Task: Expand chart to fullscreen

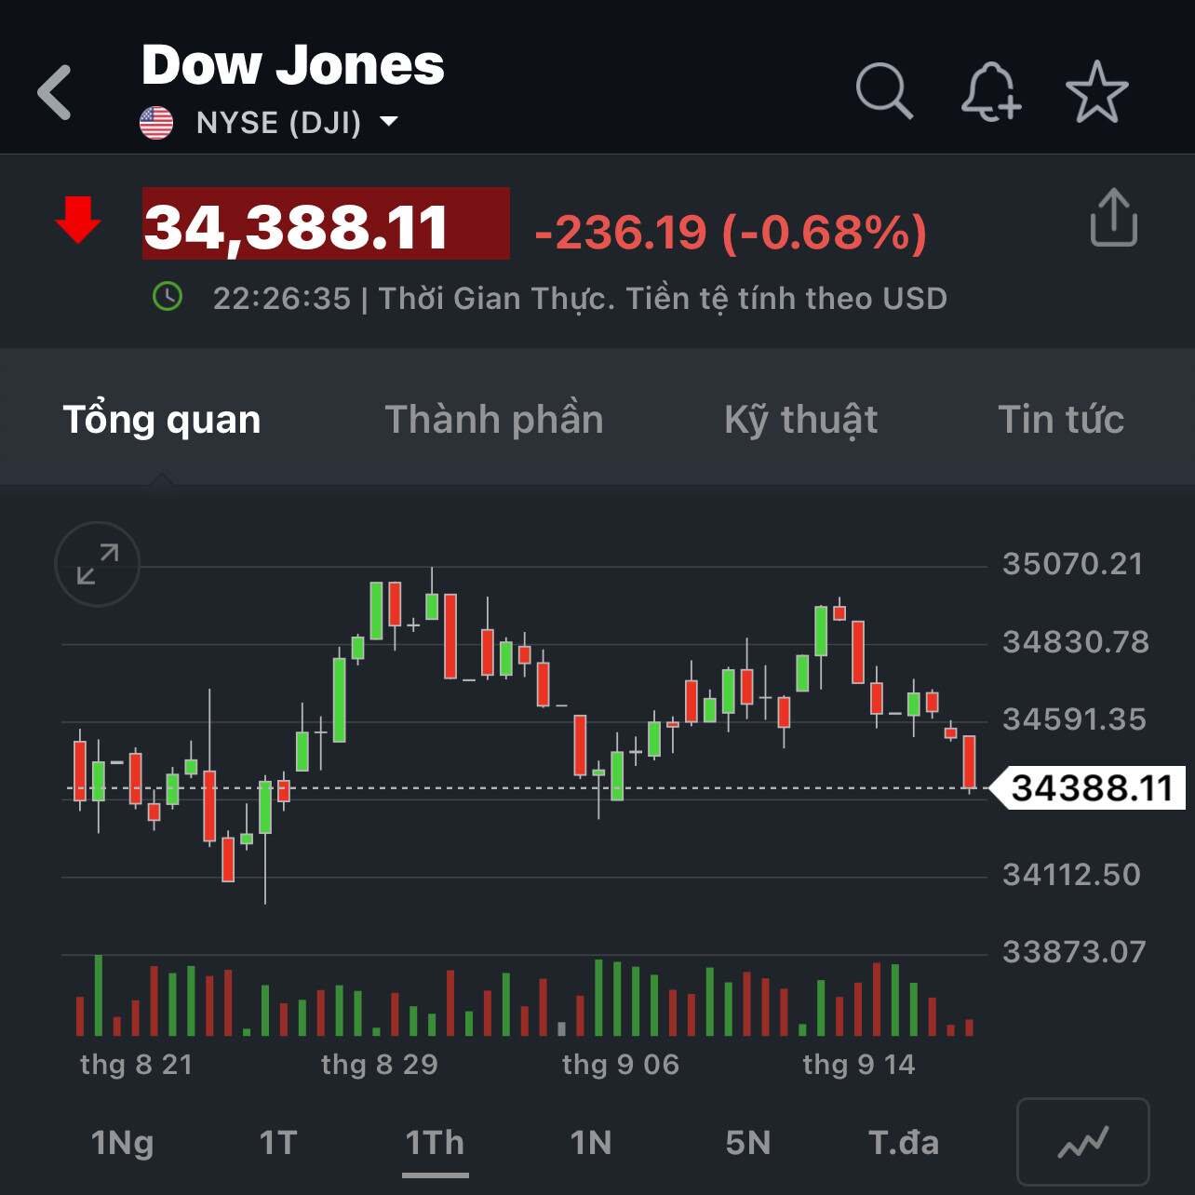Action: coord(98,564)
